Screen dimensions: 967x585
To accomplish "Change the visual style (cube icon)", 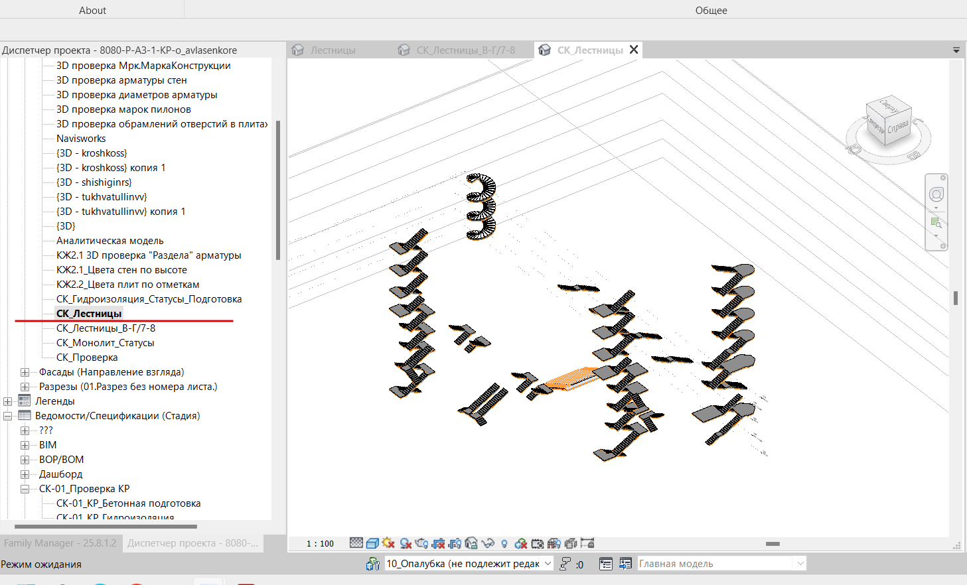I will [372, 543].
